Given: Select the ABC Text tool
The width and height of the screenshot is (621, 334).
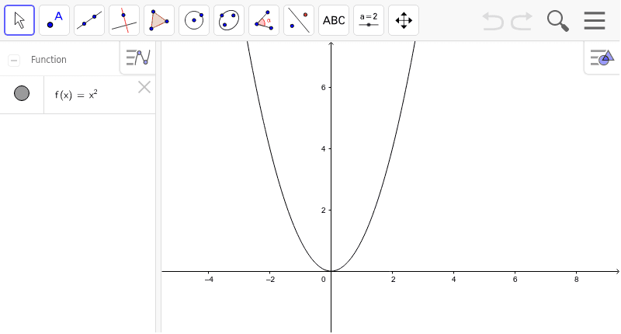Looking at the screenshot, I should click(334, 20).
